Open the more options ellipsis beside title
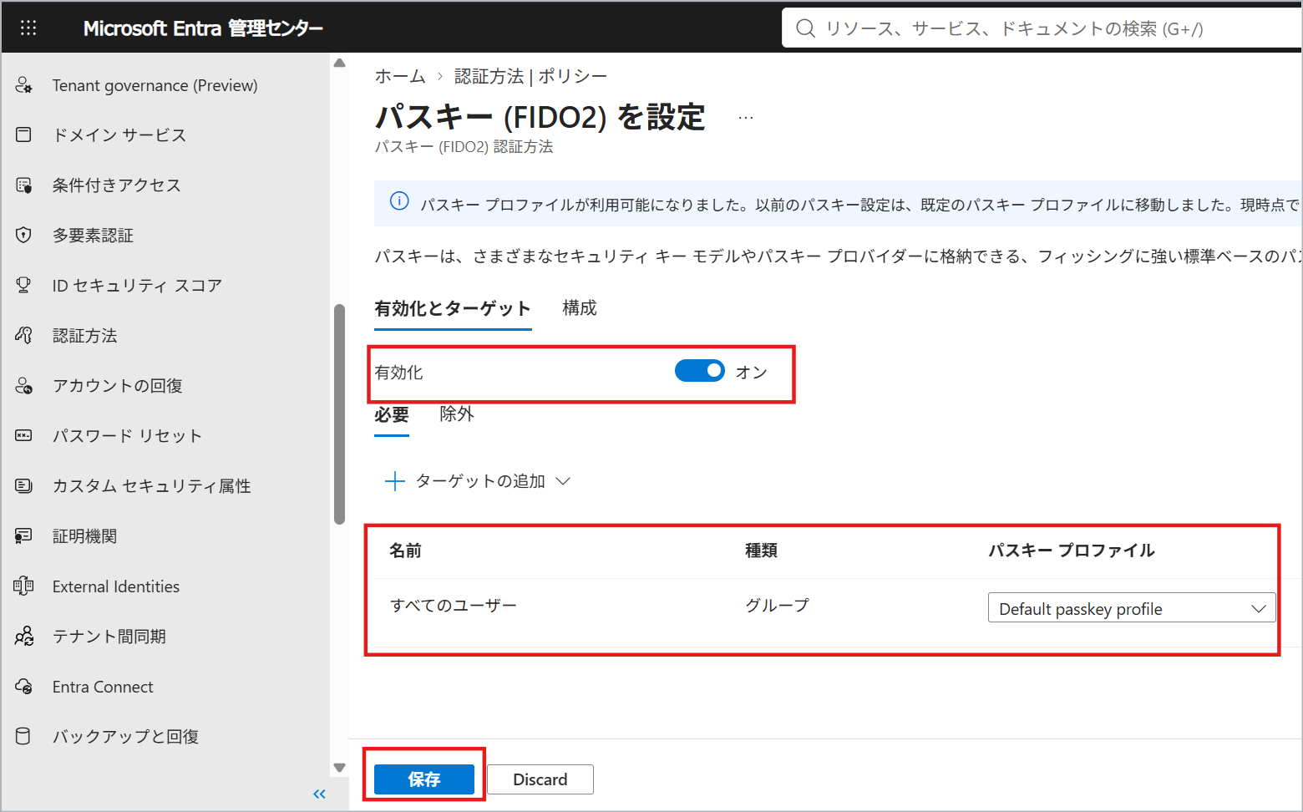The height and width of the screenshot is (812, 1303). click(746, 118)
